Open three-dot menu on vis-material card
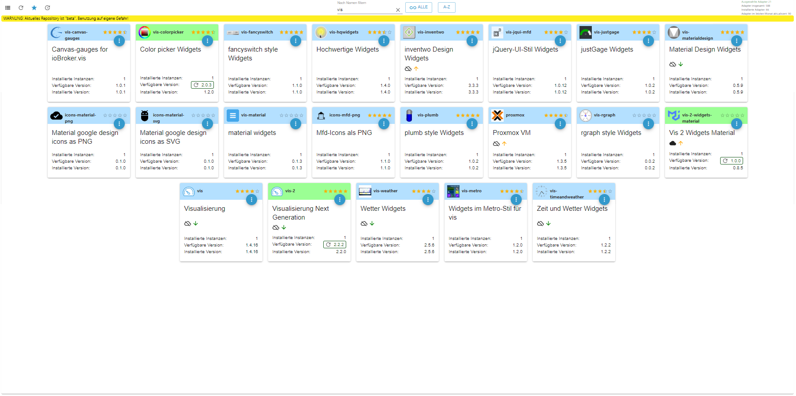Viewport: 796px width, 396px height. coord(295,124)
